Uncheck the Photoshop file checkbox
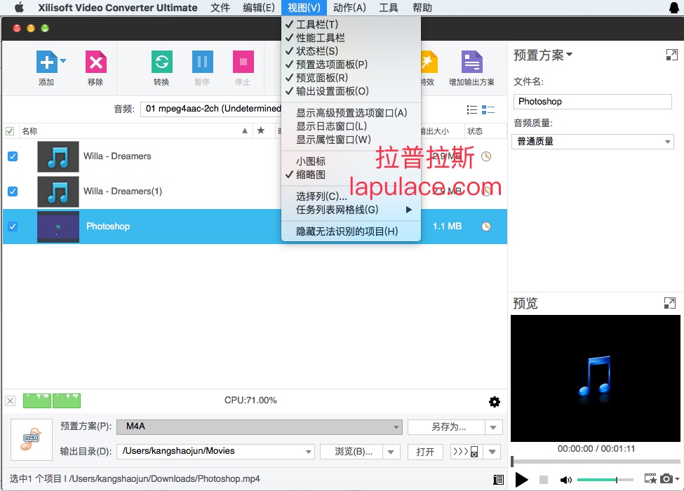 [12, 227]
